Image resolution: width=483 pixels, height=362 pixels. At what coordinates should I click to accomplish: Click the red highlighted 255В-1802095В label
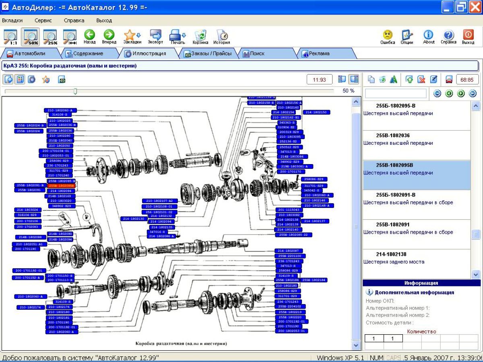(x=61, y=186)
